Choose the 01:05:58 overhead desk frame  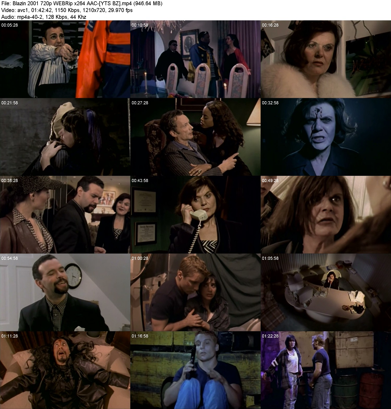(326, 292)
